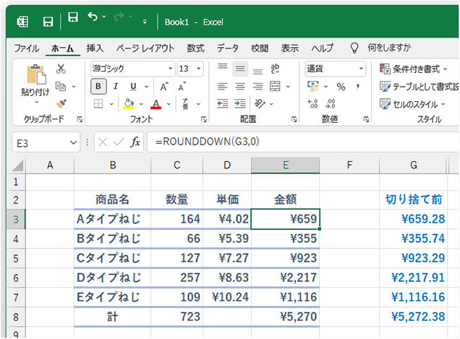Open the 挿入 ribbon tab

coord(95,48)
